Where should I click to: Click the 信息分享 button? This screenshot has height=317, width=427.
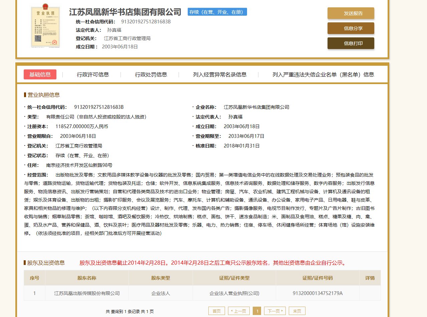(351, 28)
